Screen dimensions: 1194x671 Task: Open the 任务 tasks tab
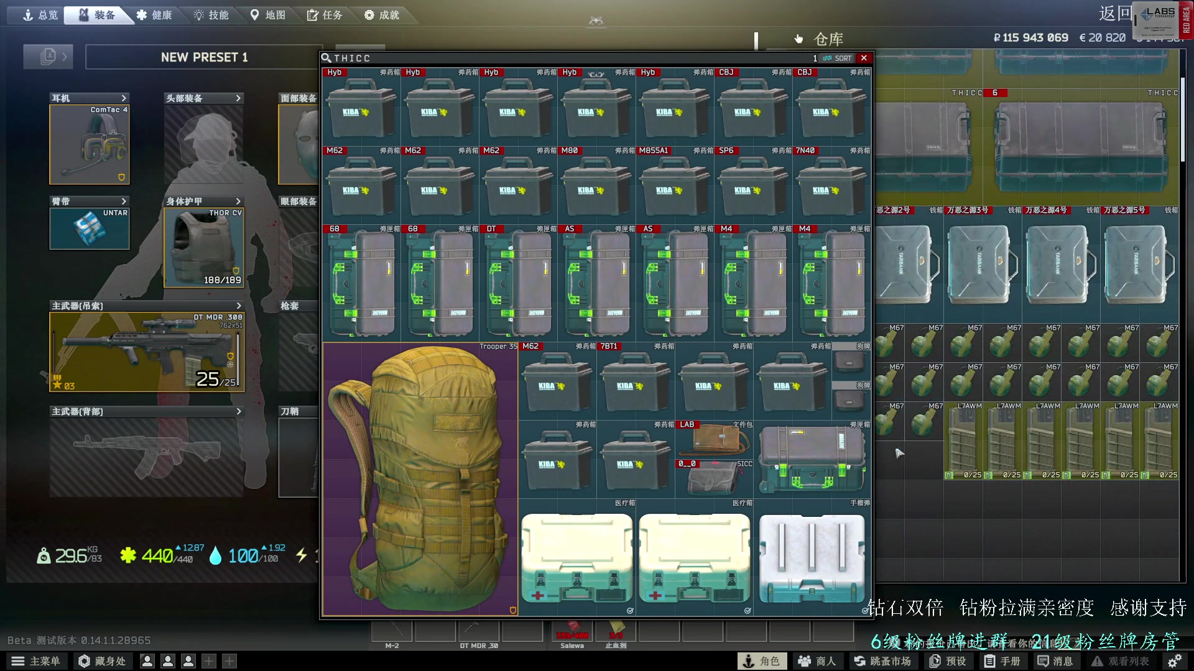pyautogui.click(x=325, y=15)
